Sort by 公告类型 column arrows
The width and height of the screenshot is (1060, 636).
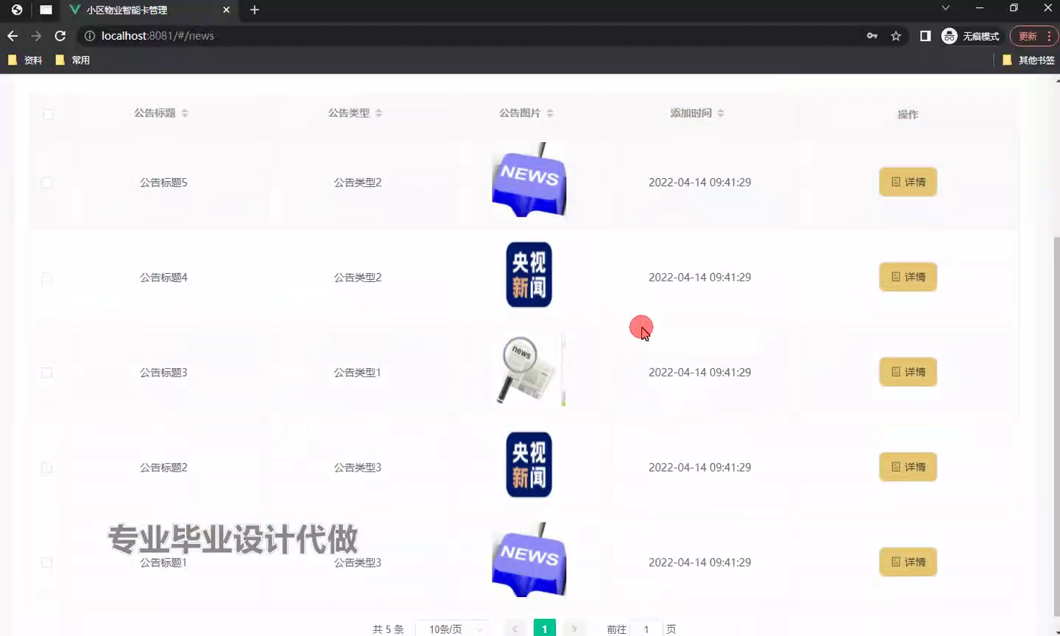point(378,113)
